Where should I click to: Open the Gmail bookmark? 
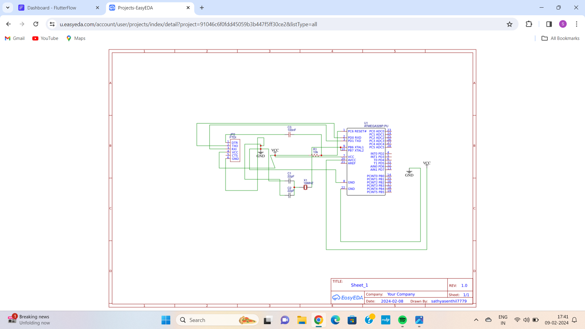[x=15, y=38]
